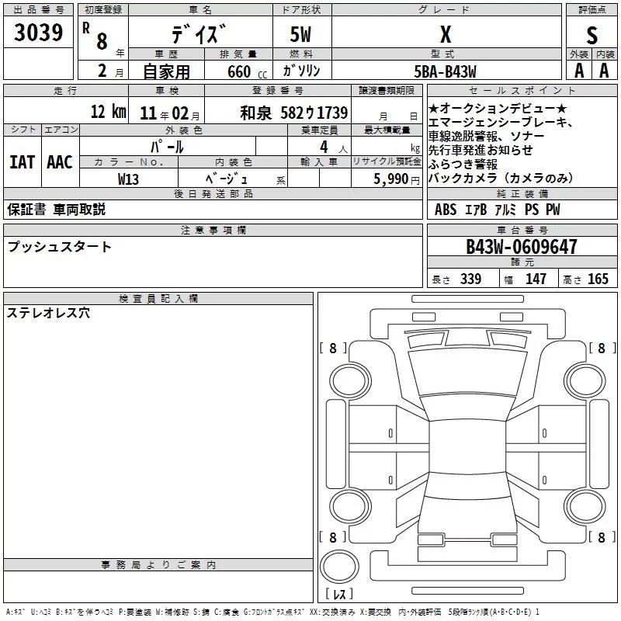Select the エマージェンシーブレーキ sales point line
The height and width of the screenshot is (621, 621).
coord(501,123)
